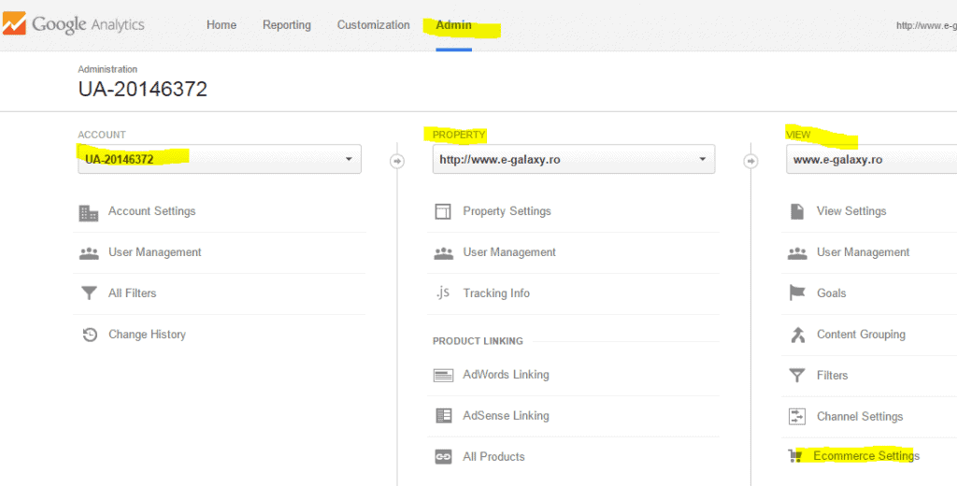Click the Goals flag icon
The image size is (957, 486).
coord(797,293)
